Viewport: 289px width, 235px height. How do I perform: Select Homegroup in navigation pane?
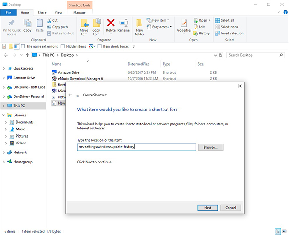(19, 162)
